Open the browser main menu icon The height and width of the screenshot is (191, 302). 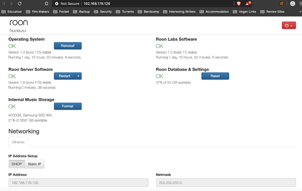tap(301, 3)
